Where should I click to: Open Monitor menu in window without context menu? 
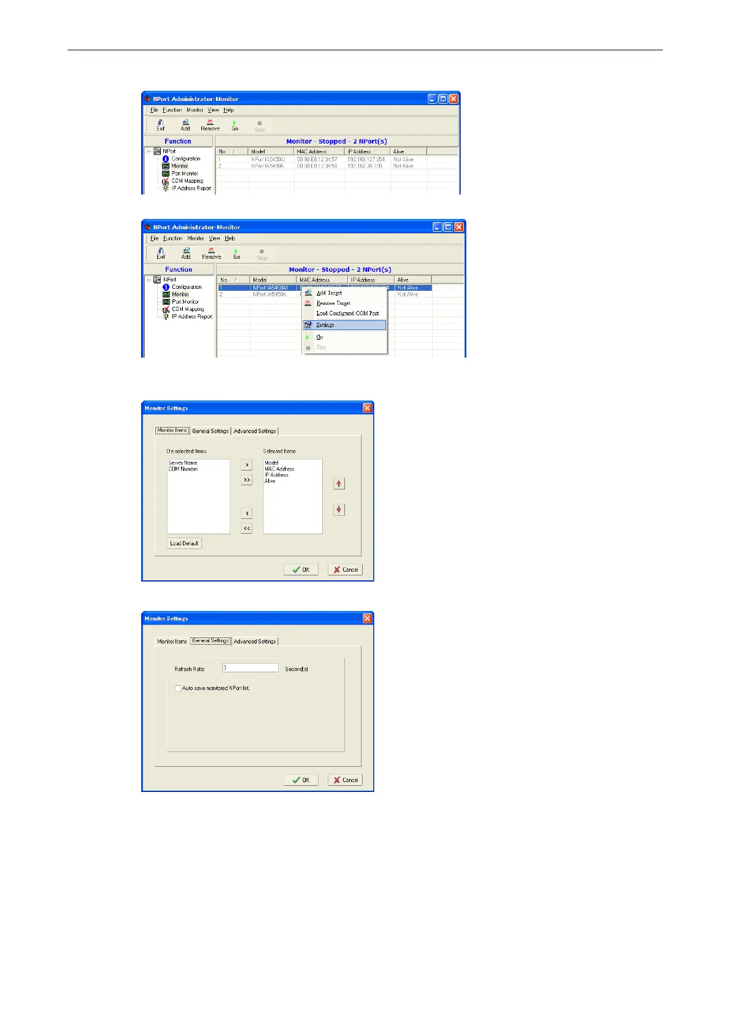[x=195, y=110]
